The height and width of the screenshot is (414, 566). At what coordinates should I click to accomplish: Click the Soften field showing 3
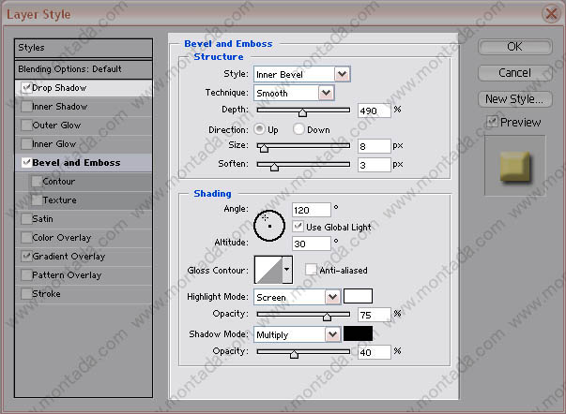[375, 165]
